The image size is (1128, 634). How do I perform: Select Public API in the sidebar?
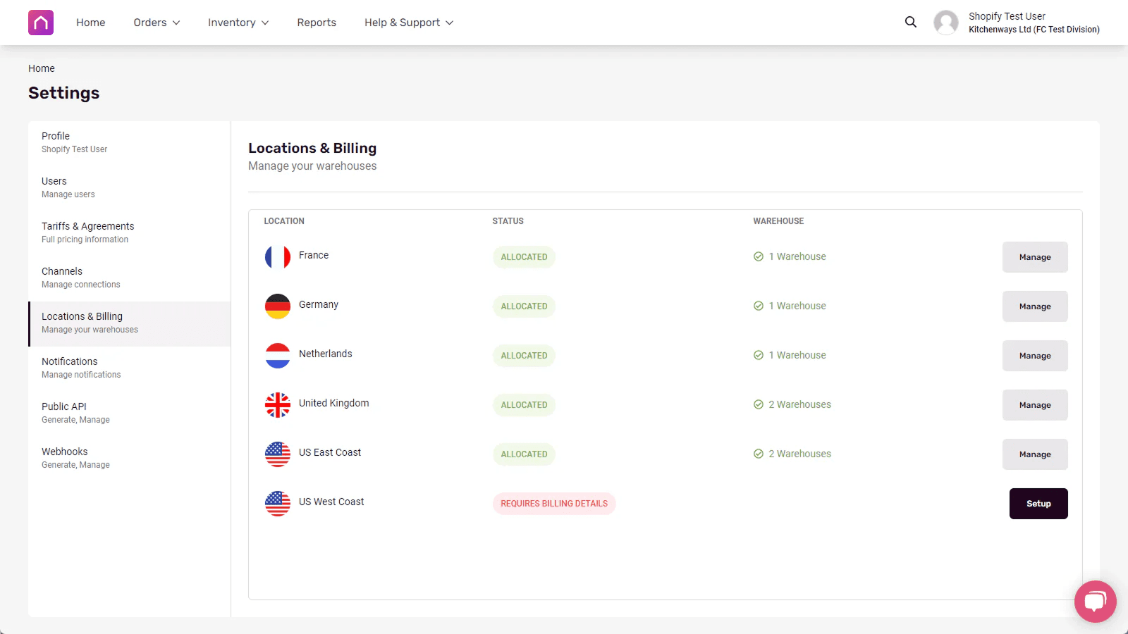pyautogui.click(x=63, y=406)
